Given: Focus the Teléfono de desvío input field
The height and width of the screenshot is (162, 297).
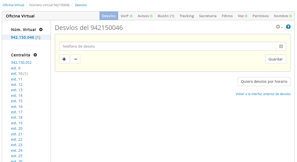Looking at the screenshot, I should tap(168, 46).
